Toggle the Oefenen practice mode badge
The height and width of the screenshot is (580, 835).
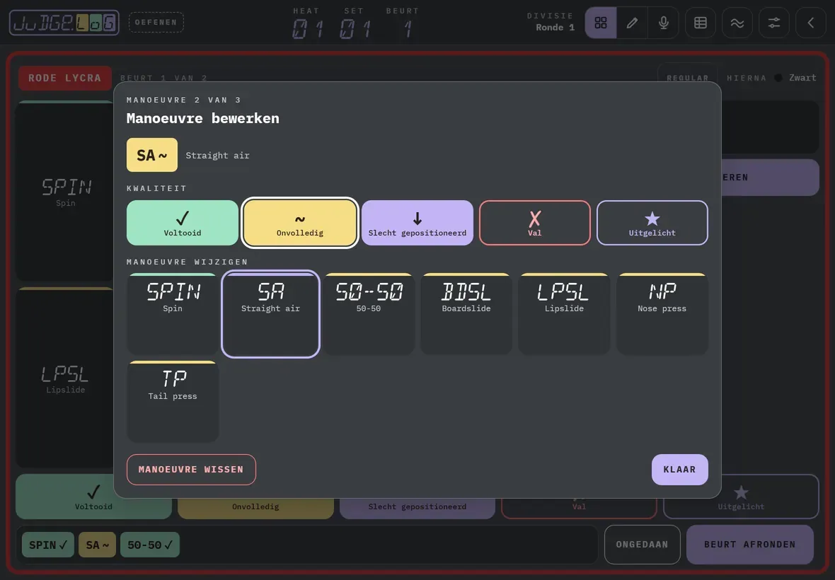point(156,23)
